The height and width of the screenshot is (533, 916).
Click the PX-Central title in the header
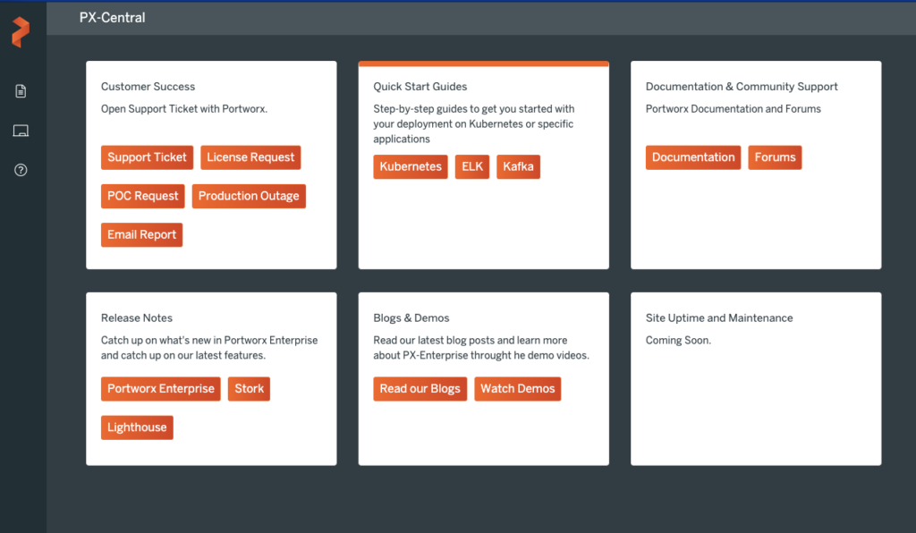[x=112, y=17]
